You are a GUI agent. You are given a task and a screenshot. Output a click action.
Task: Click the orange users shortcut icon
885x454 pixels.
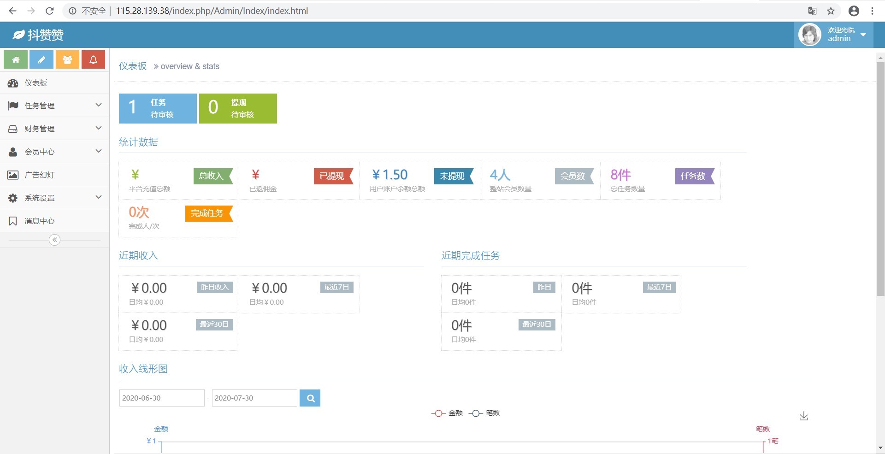coord(67,59)
